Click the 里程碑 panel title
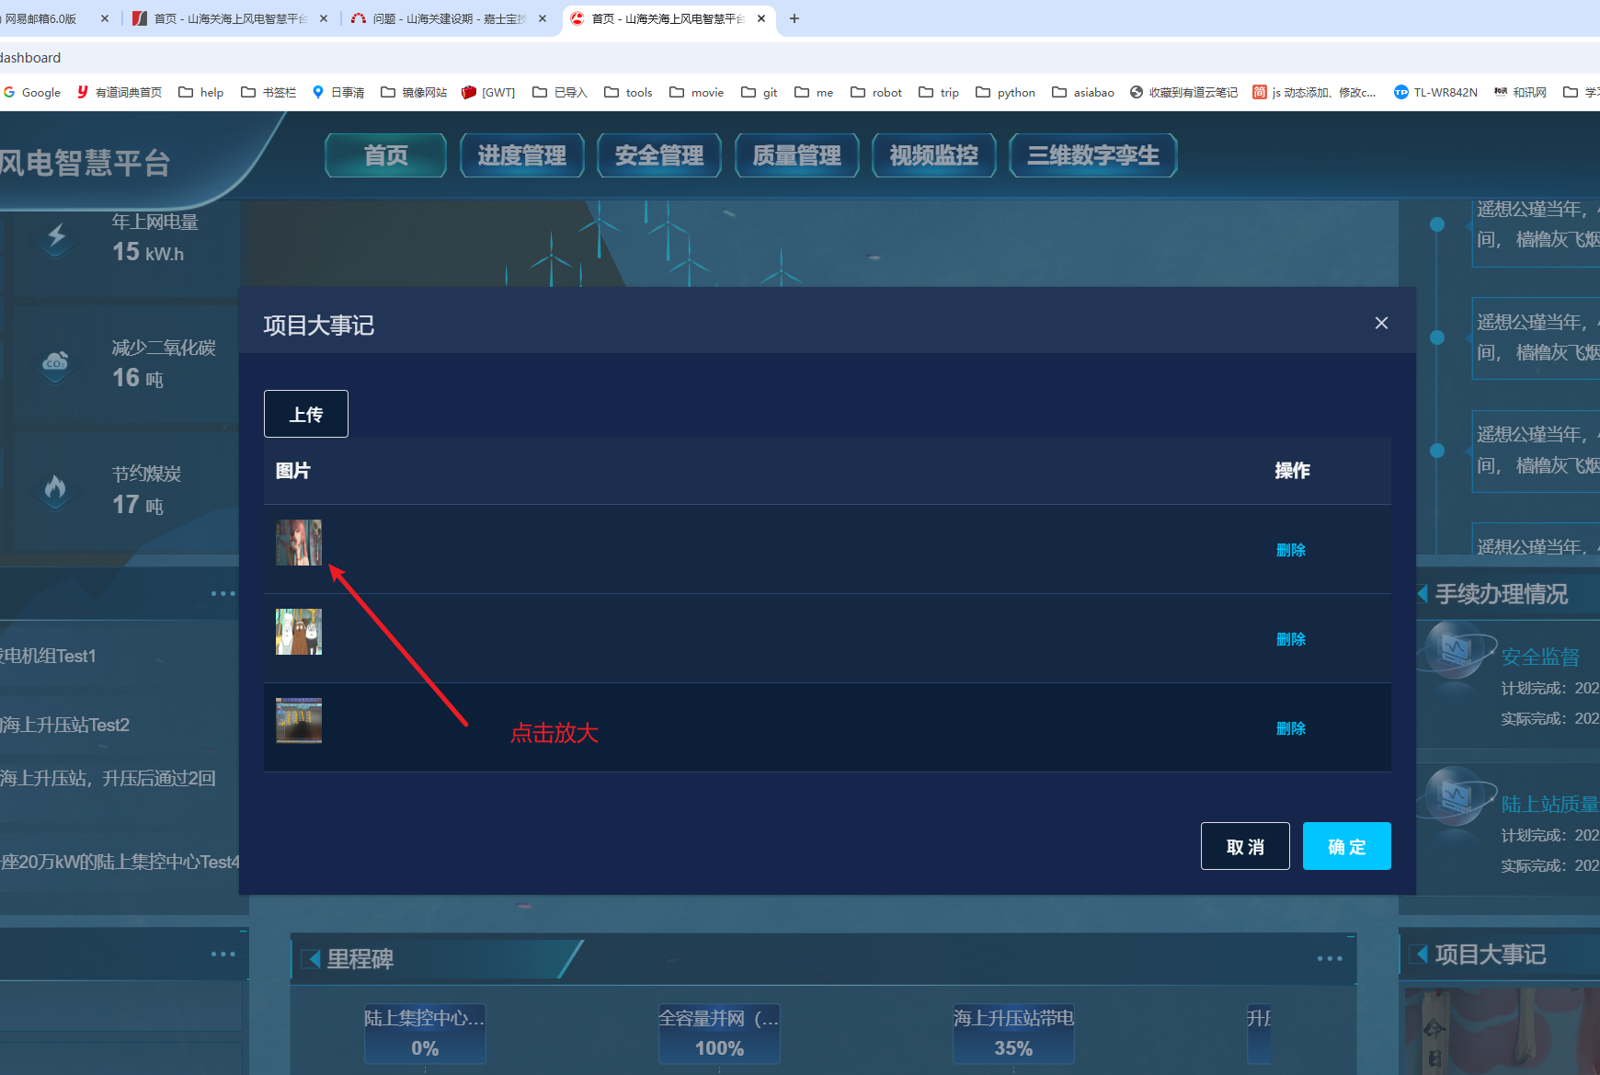This screenshot has height=1075, width=1600. [x=360, y=959]
